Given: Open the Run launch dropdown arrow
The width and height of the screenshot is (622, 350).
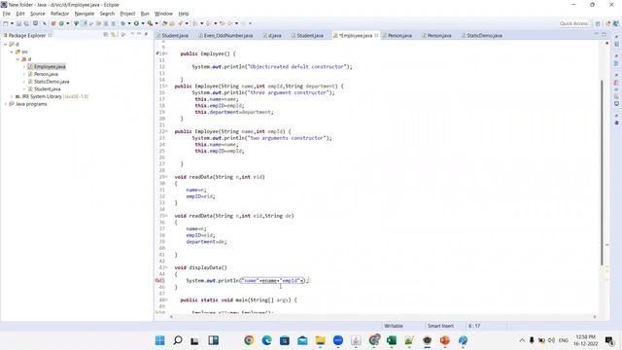Looking at the screenshot, I should point(143,23).
